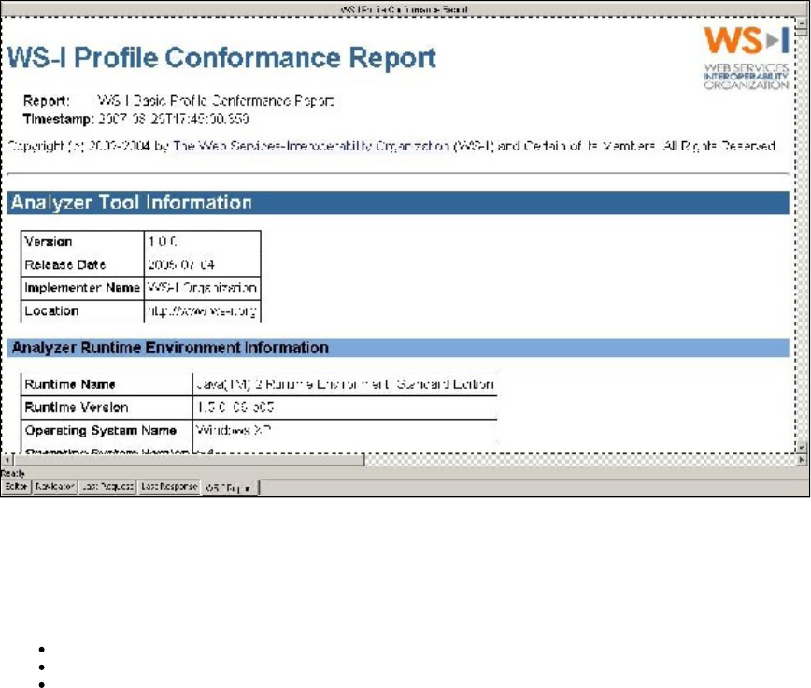Screen dimensions: 811x688
Task: Click the Release Date table label
Action: [x=65, y=265]
